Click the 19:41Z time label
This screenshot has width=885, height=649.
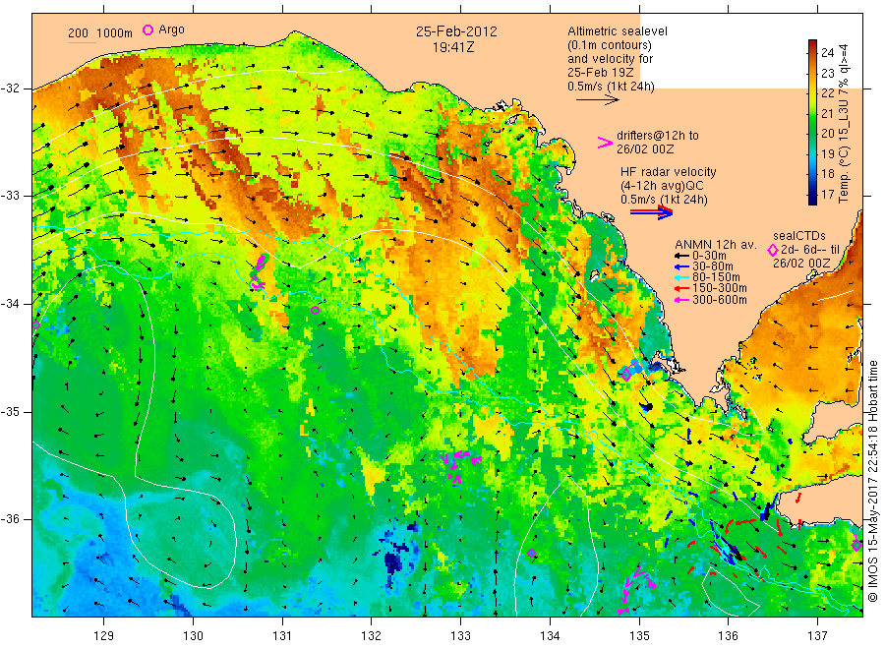pyautogui.click(x=453, y=47)
